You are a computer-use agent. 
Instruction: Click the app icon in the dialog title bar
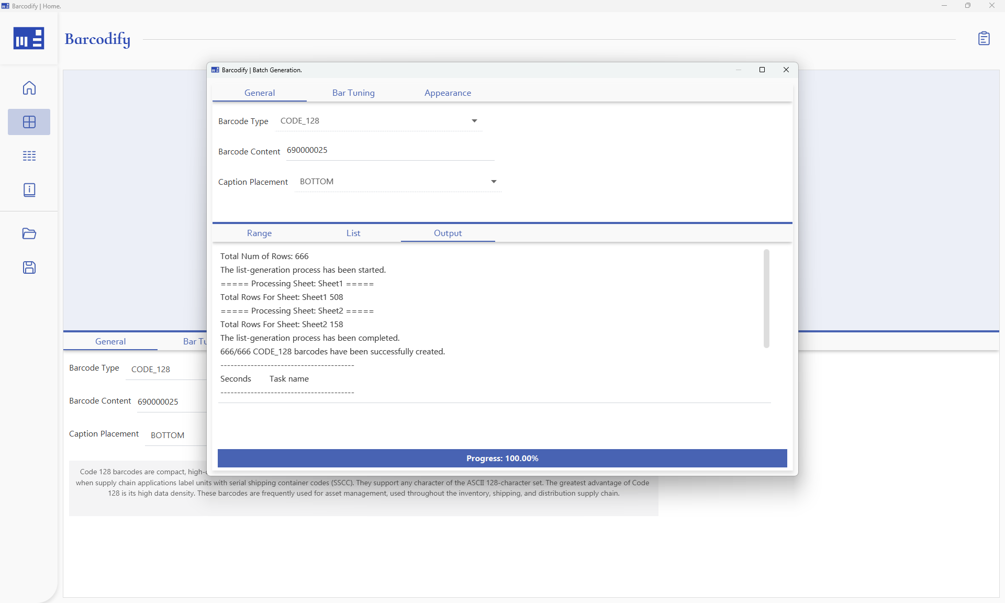pos(215,70)
